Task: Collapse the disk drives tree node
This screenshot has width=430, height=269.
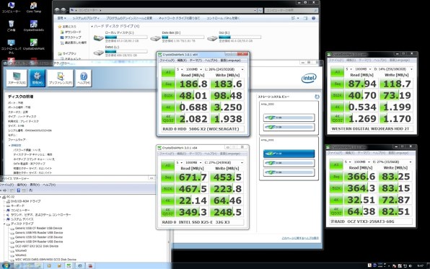Action: click(x=4, y=224)
